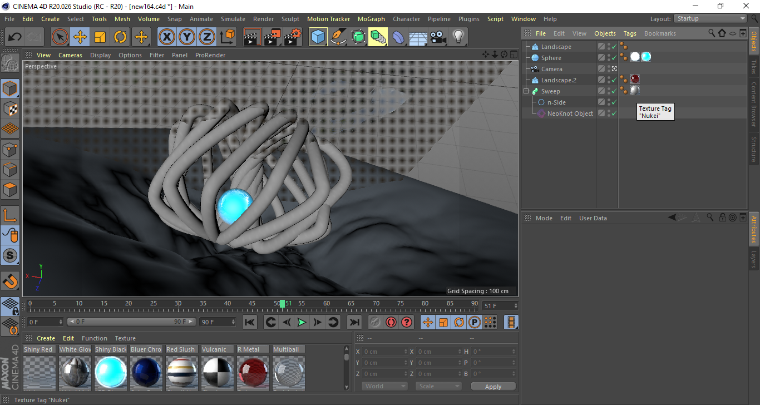Select the Workplane orange grid icon
This screenshot has width=760, height=405.
(x=10, y=129)
